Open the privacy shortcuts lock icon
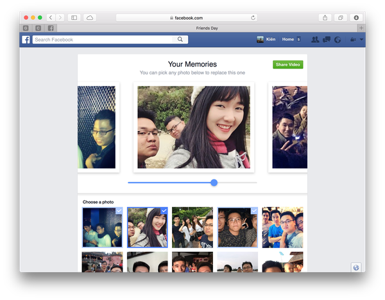 pyautogui.click(x=353, y=40)
